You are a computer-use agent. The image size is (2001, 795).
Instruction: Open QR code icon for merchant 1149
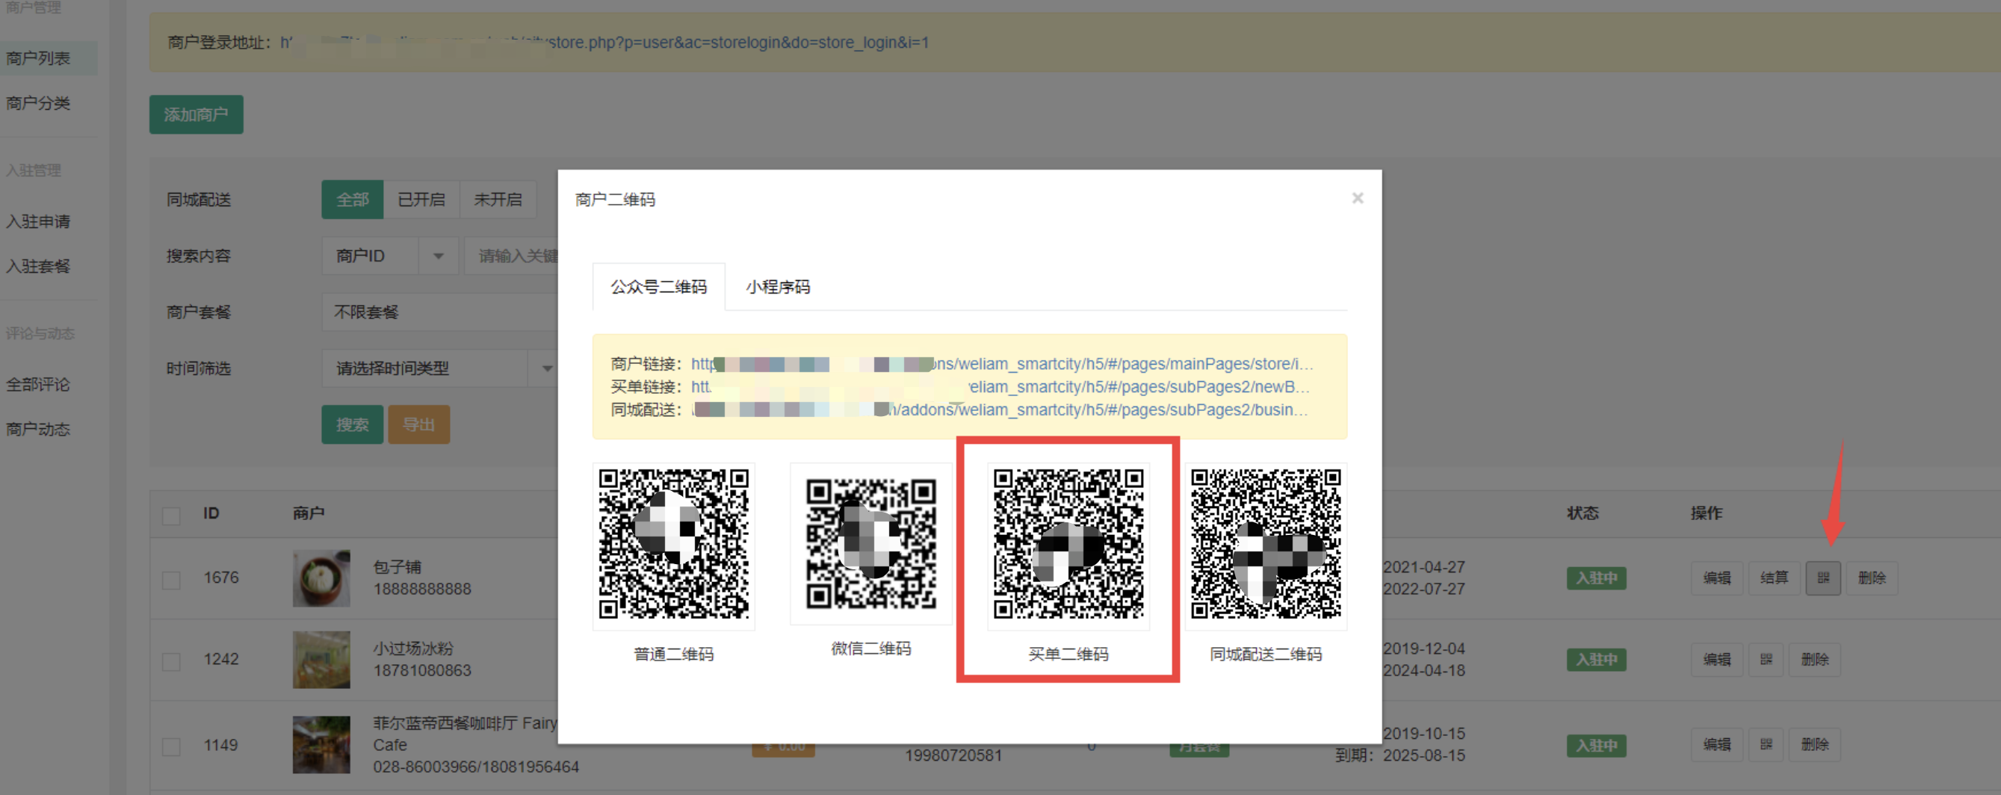1766,744
